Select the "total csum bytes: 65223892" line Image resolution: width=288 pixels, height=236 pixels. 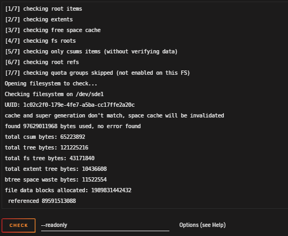(45, 137)
